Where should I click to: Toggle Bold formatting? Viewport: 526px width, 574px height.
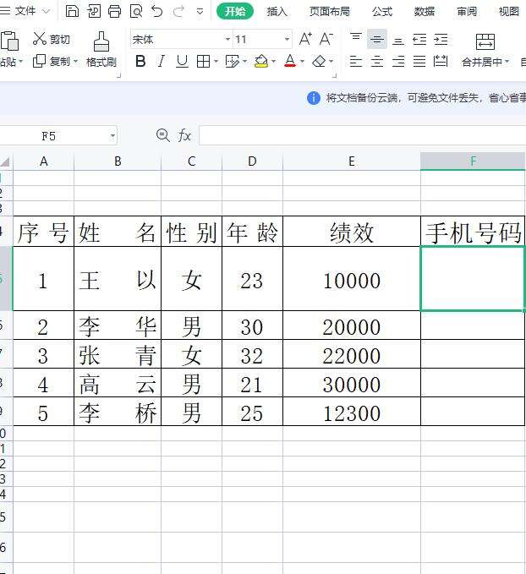tap(140, 61)
